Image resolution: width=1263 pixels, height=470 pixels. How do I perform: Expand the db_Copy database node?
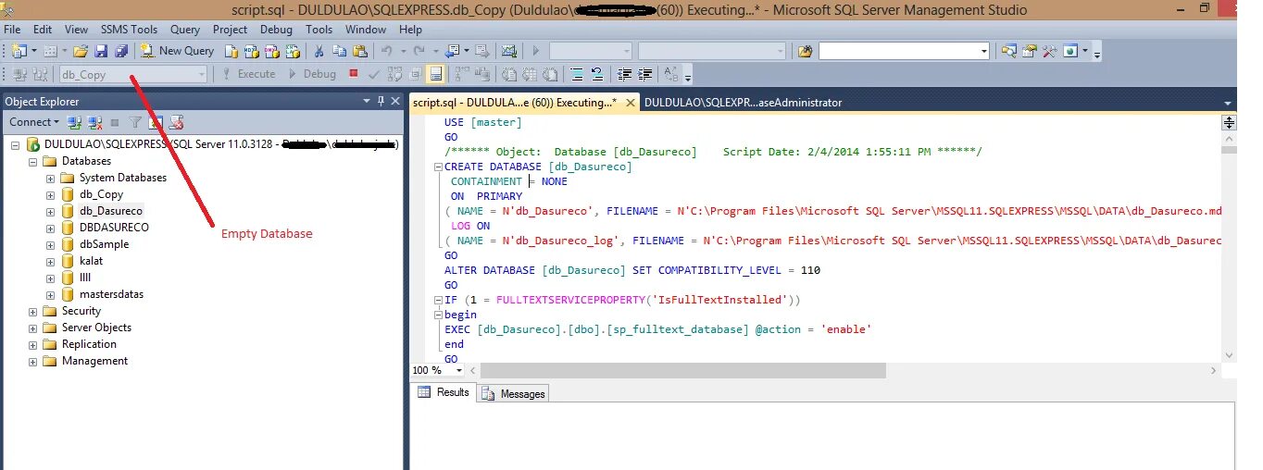tap(51, 194)
